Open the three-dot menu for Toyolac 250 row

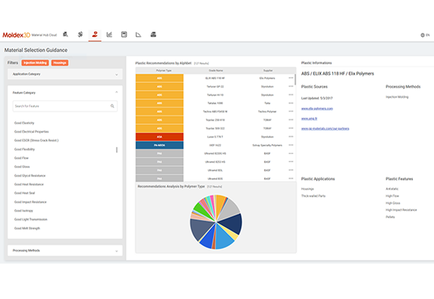291,120
